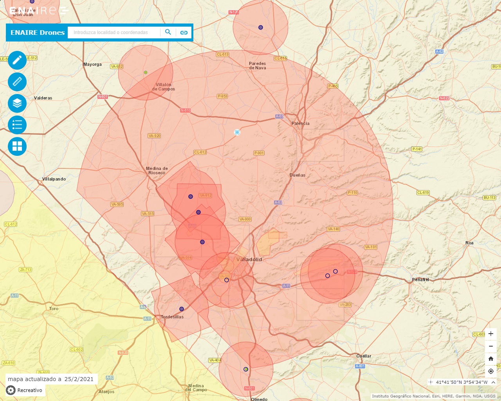The width and height of the screenshot is (501, 401).
Task: Select the pencil draw tool
Action: [x=17, y=60]
